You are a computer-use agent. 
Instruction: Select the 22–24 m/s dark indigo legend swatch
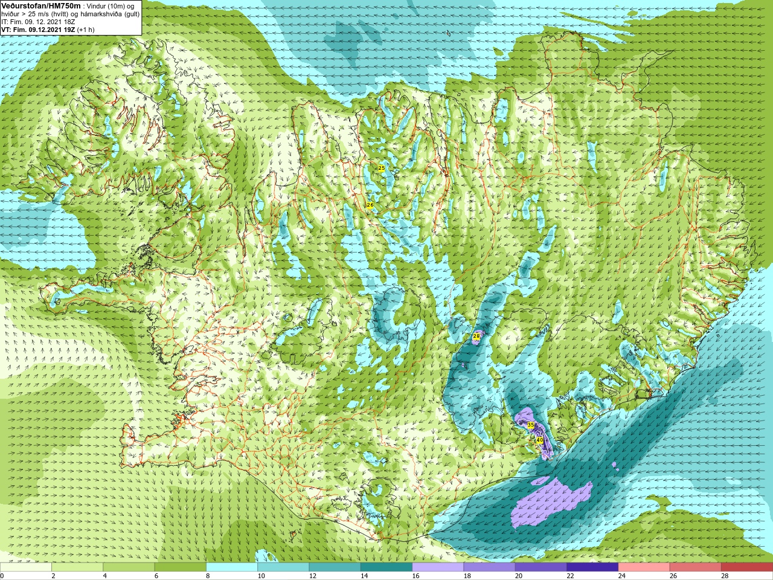point(592,567)
